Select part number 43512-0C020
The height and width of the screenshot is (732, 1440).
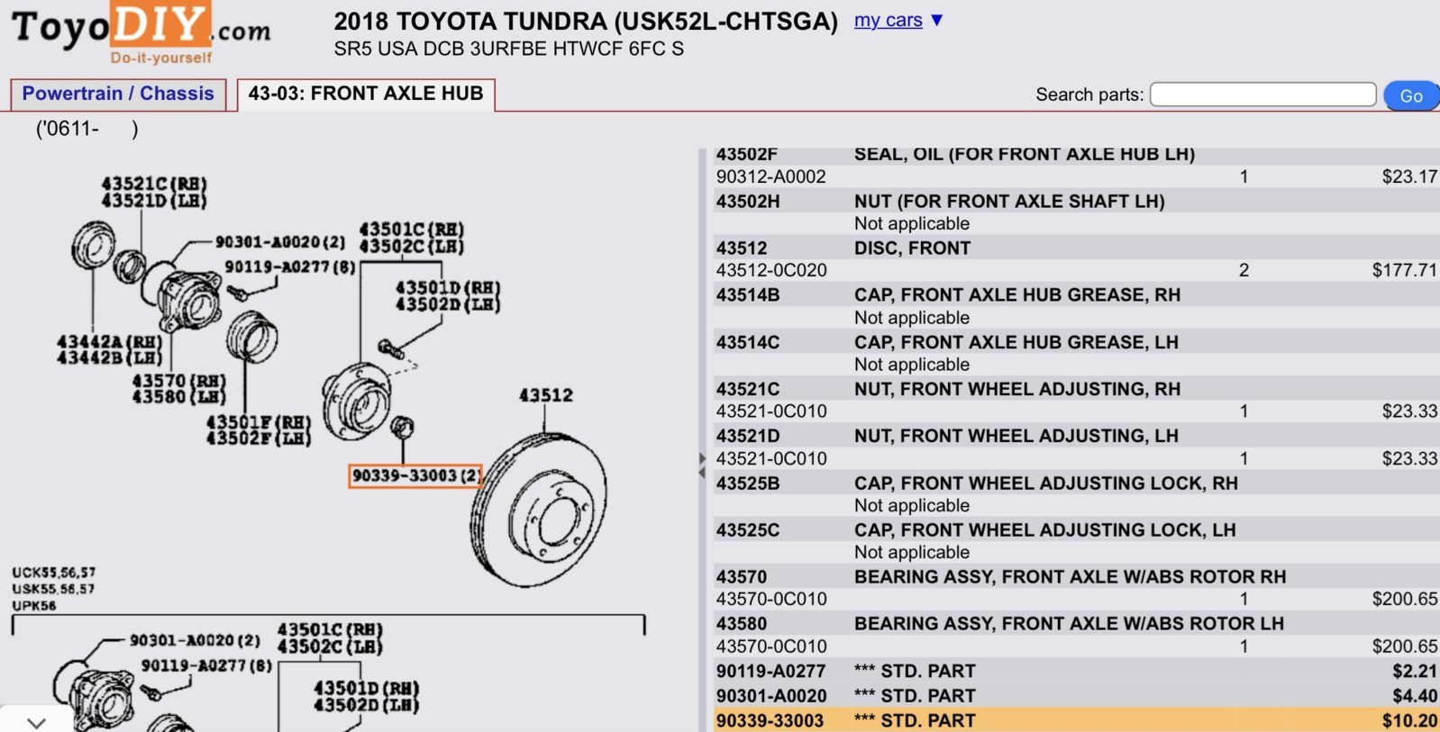coord(771,270)
